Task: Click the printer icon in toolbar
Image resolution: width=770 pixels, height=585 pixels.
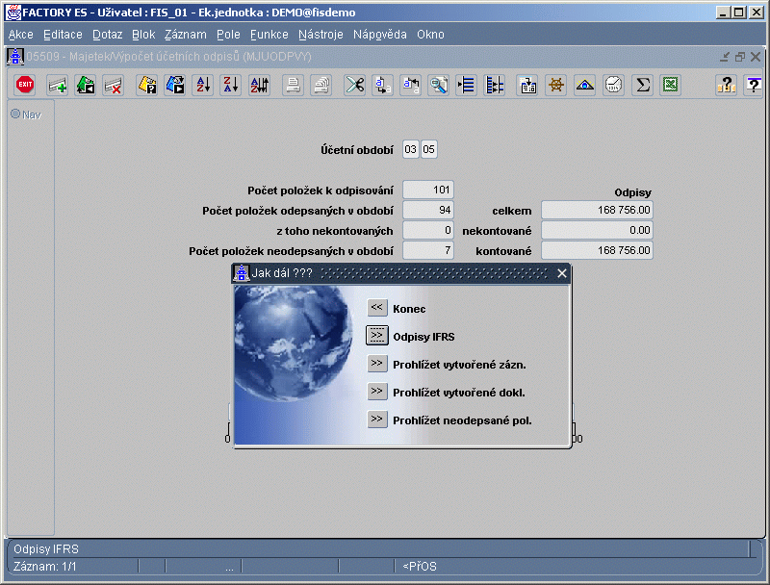Action: point(294,85)
